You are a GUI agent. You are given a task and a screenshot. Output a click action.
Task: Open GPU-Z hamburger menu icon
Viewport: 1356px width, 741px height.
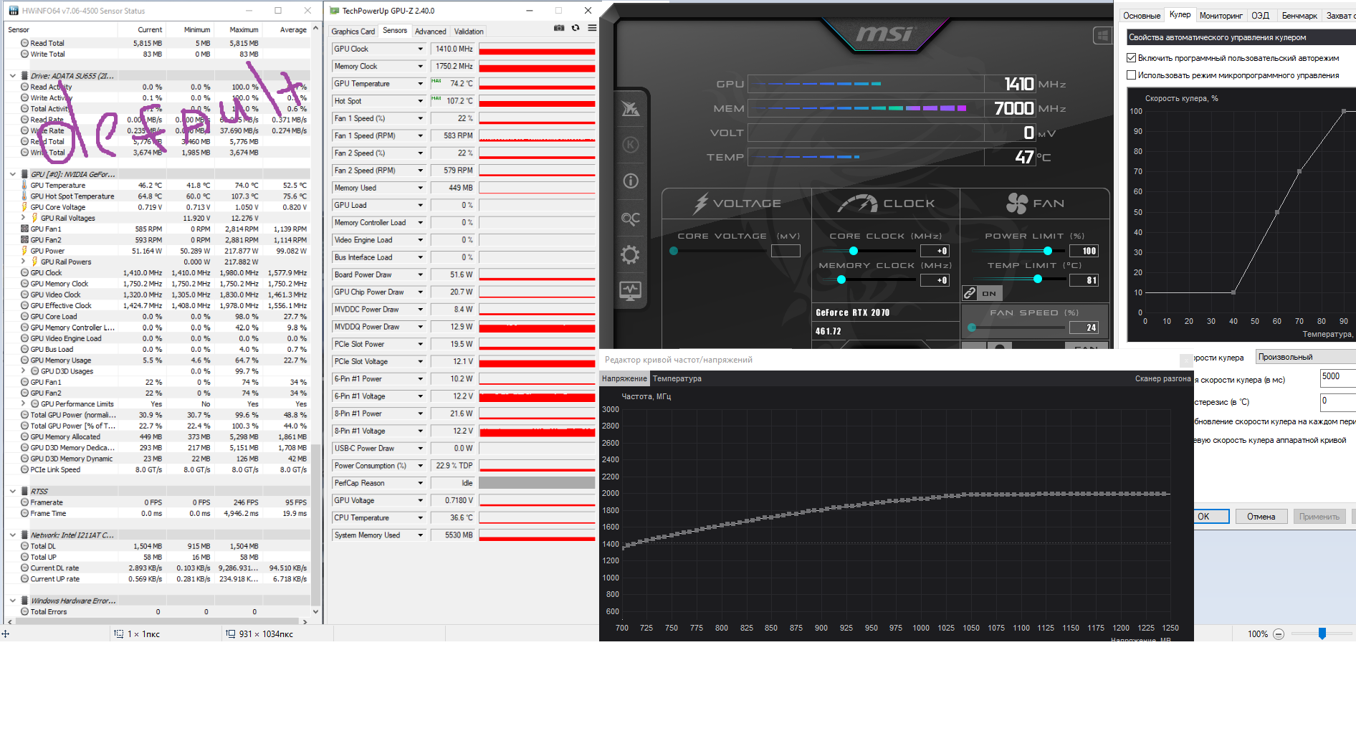tap(592, 28)
